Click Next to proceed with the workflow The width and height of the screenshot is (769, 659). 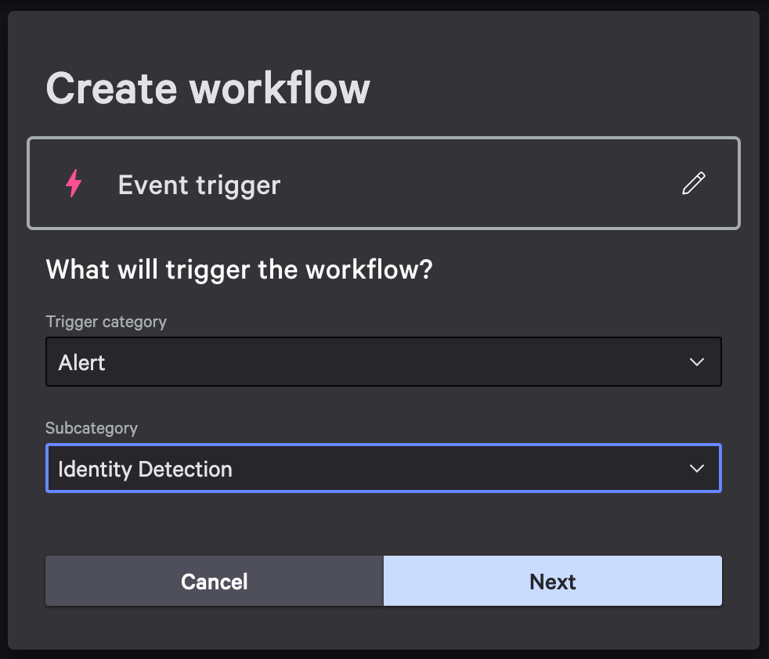point(552,581)
